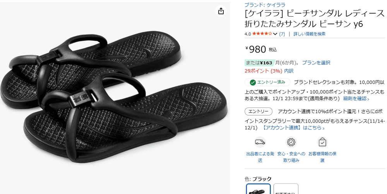This screenshot has height=194, width=387.
Task: Click 出品者による発送 shipping link
Action: point(260,157)
